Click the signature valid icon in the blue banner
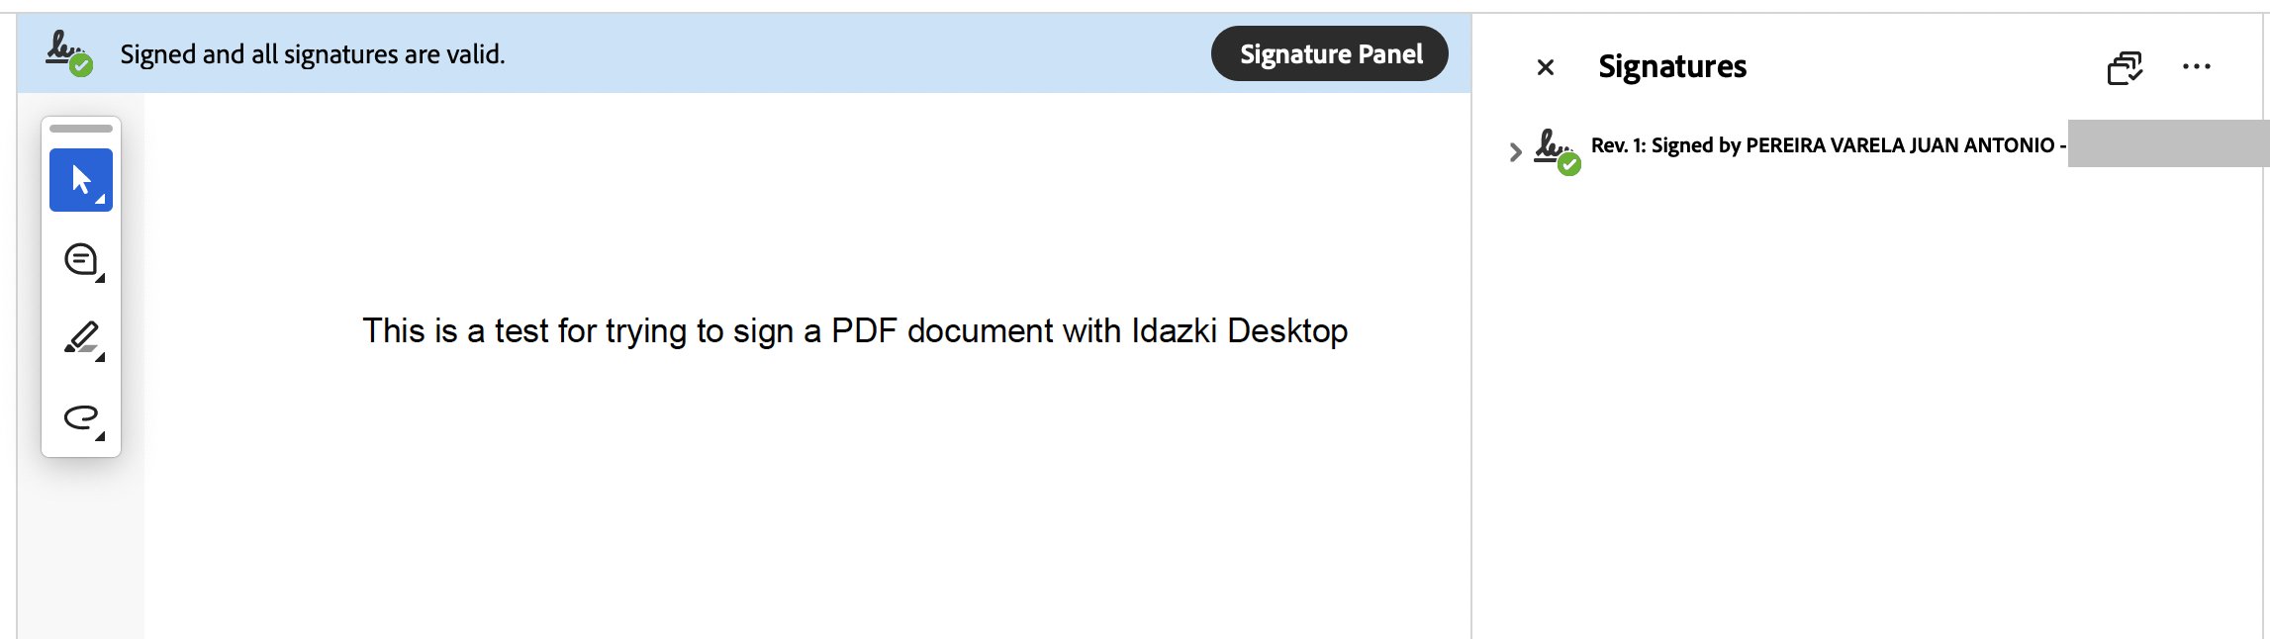The height and width of the screenshot is (639, 2270). point(68,52)
